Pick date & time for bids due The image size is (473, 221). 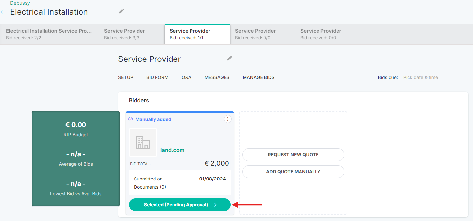(x=421, y=77)
